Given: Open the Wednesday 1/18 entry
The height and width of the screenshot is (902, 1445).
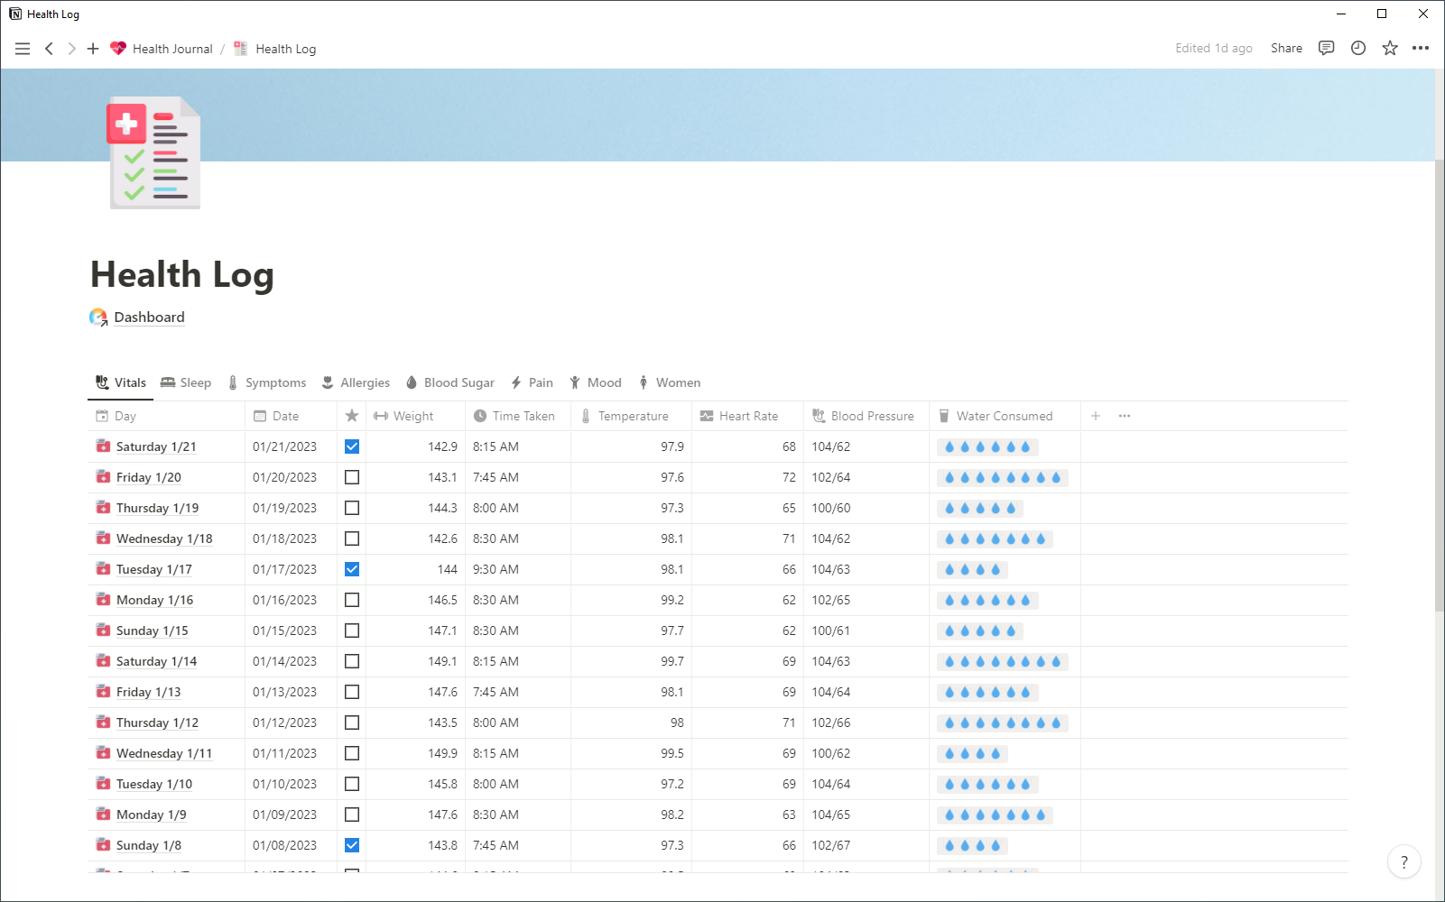Looking at the screenshot, I should click(x=164, y=538).
